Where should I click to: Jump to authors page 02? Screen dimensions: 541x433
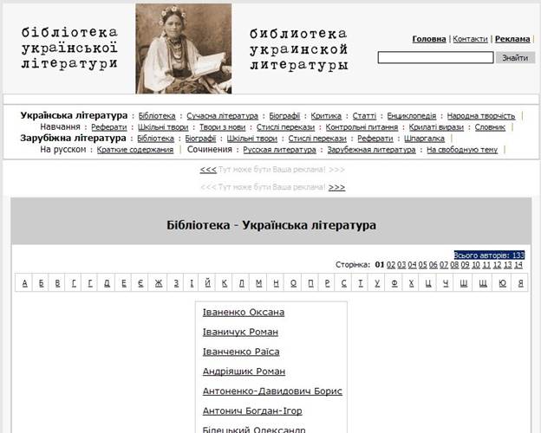(391, 265)
